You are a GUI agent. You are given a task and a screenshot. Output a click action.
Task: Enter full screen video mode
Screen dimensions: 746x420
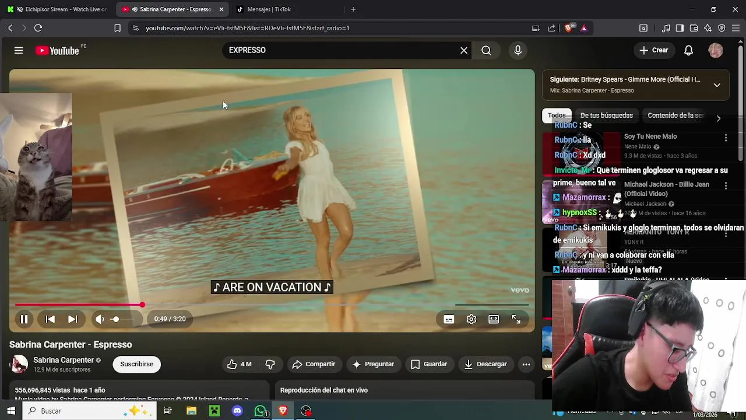tap(516, 319)
